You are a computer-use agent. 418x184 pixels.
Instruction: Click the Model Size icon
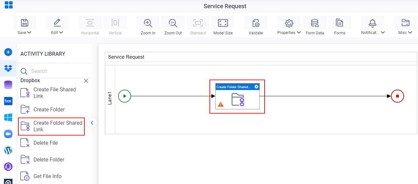pyautogui.click(x=223, y=23)
